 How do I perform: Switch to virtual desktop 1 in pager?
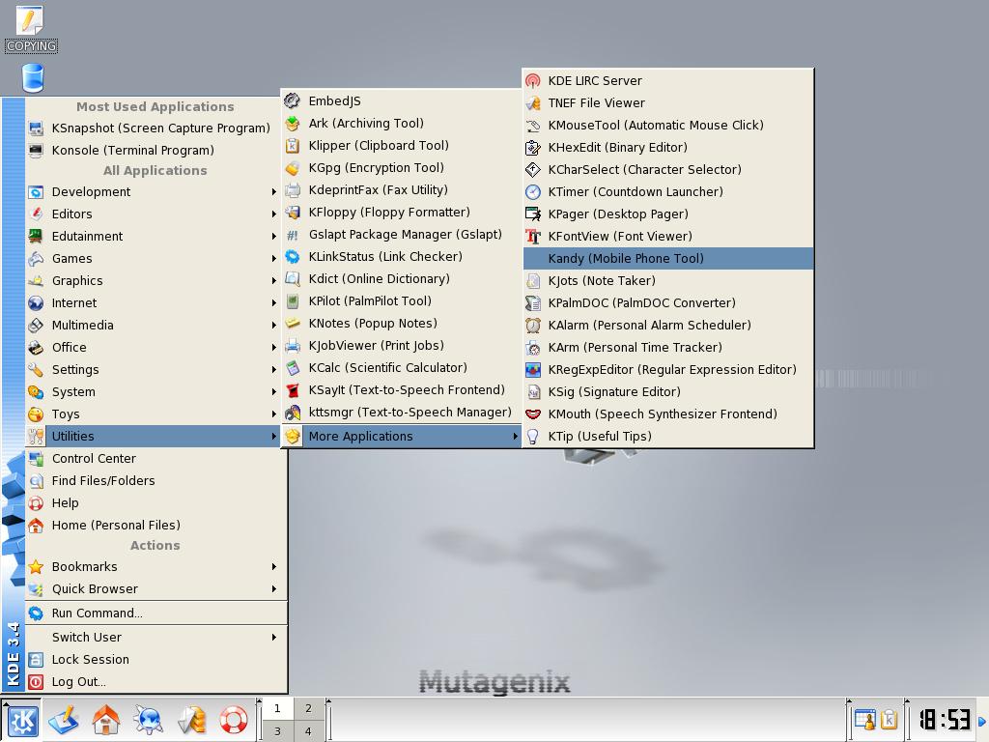[277, 708]
